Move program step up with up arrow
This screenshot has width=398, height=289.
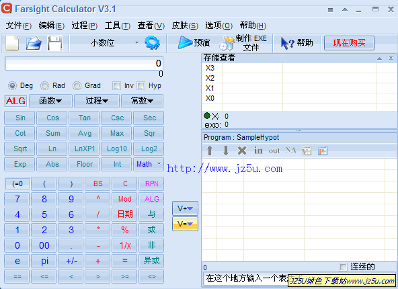(x=210, y=151)
